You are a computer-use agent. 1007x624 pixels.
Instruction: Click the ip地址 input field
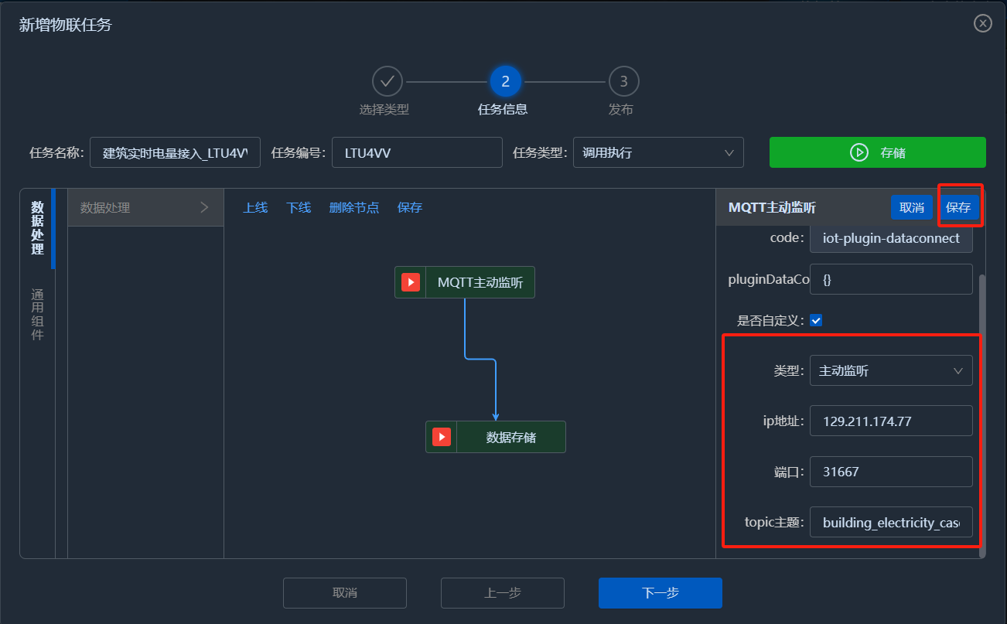[x=890, y=421]
